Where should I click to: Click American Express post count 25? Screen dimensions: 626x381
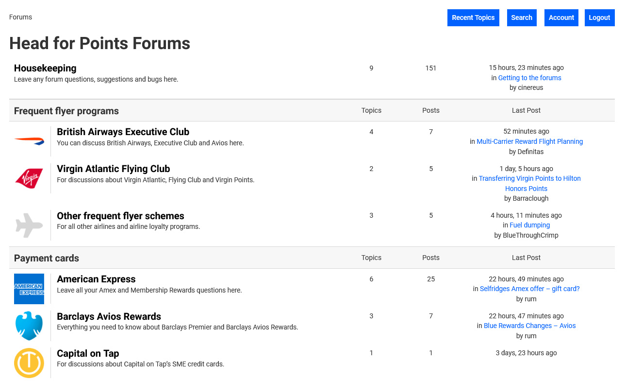[x=431, y=279]
